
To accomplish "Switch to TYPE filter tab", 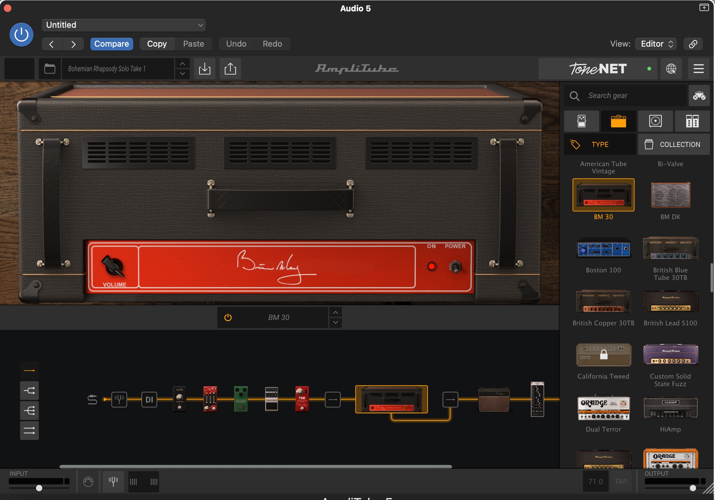I will click(600, 144).
